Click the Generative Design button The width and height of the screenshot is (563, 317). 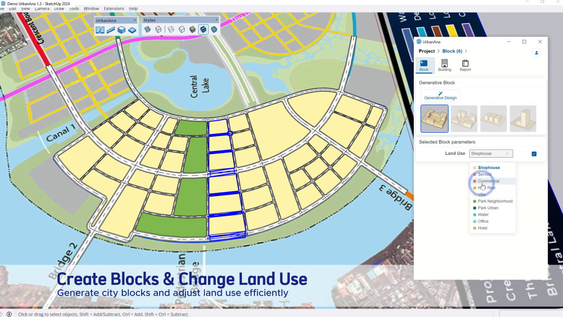[440, 96]
